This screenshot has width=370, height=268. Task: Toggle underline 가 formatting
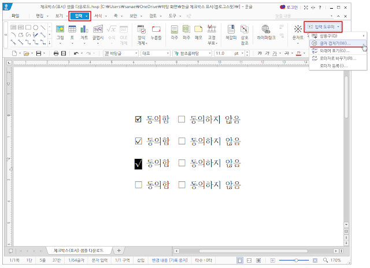point(275,54)
